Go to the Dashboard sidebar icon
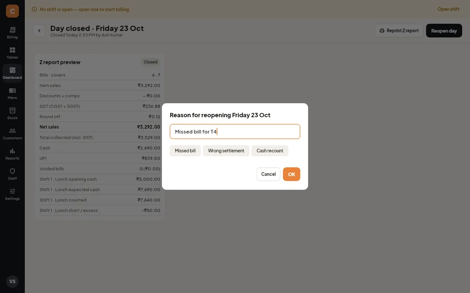 coord(12,70)
